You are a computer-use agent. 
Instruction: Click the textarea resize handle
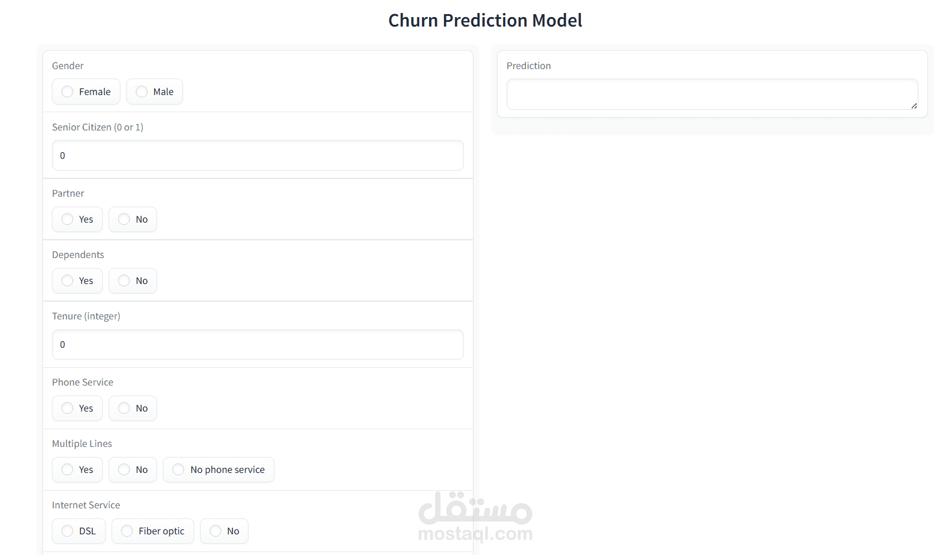[913, 105]
